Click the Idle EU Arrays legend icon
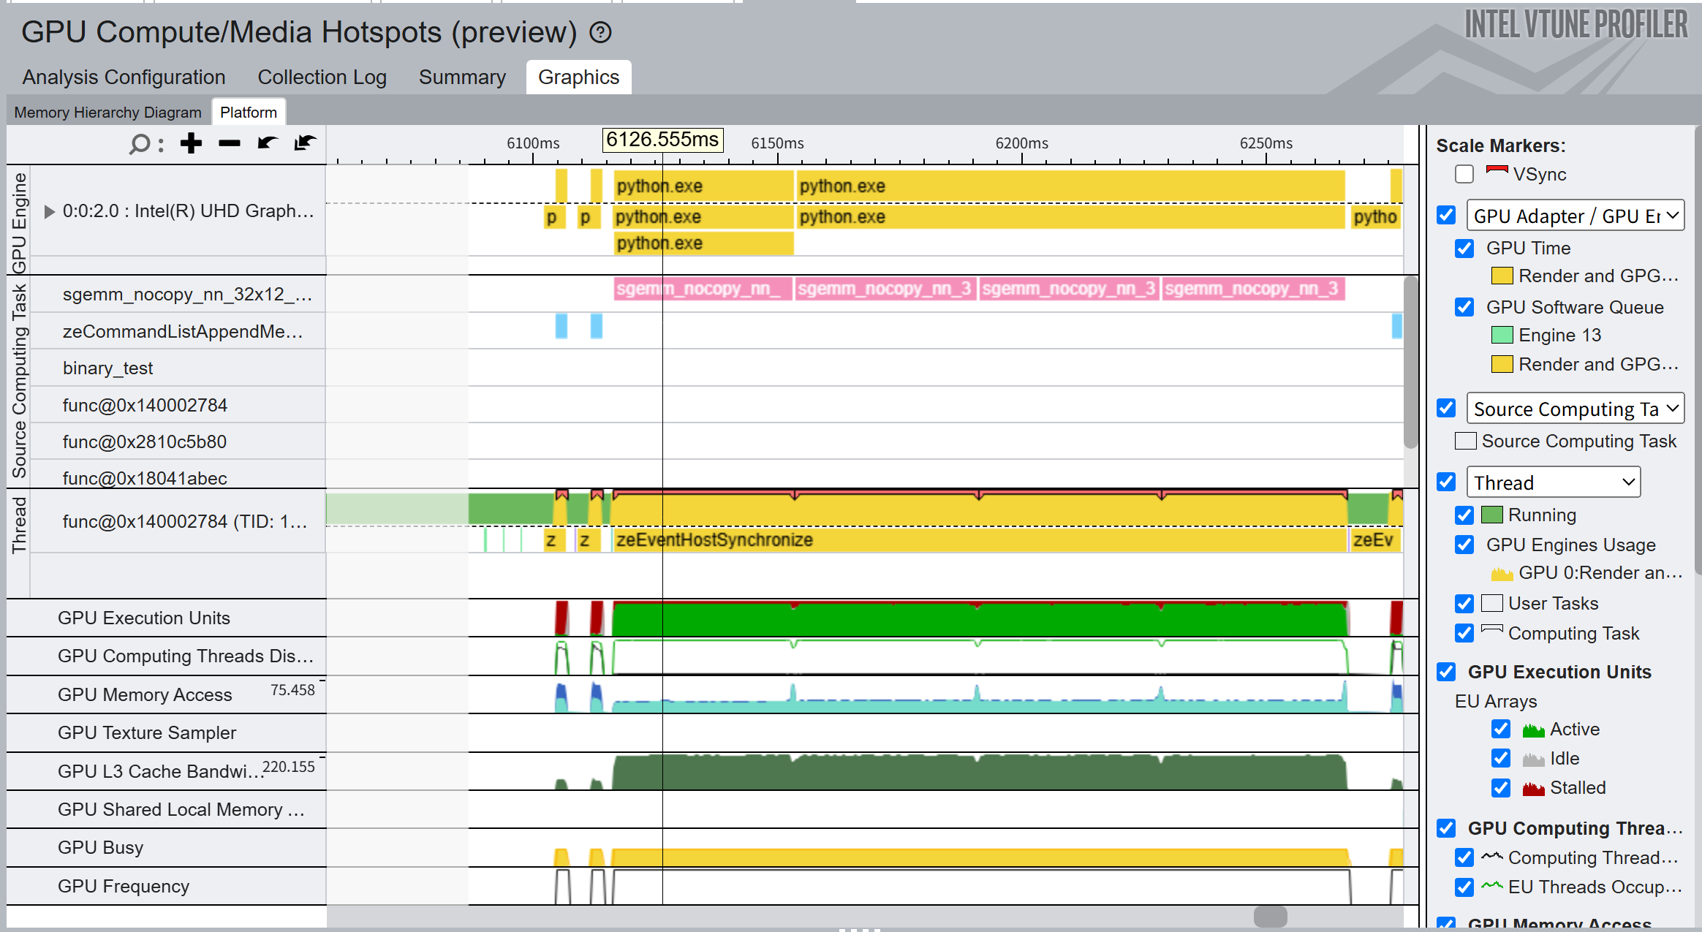 coord(1533,759)
